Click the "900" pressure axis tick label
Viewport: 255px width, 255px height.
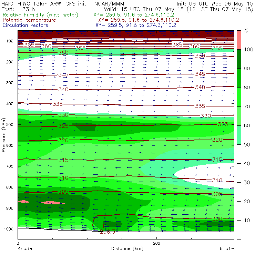[x=10, y=208]
